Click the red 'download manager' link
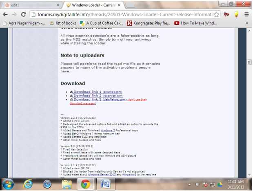The width and height of the screenshot is (253, 191). tap(83, 103)
